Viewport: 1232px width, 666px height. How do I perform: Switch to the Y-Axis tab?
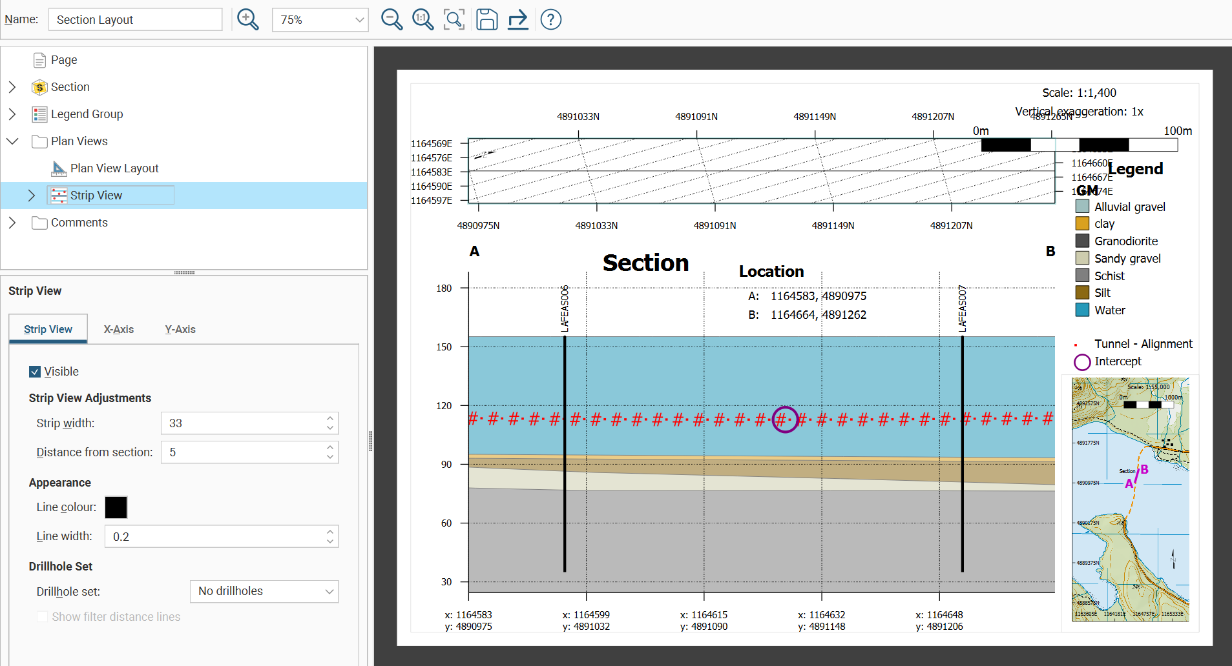coord(180,329)
